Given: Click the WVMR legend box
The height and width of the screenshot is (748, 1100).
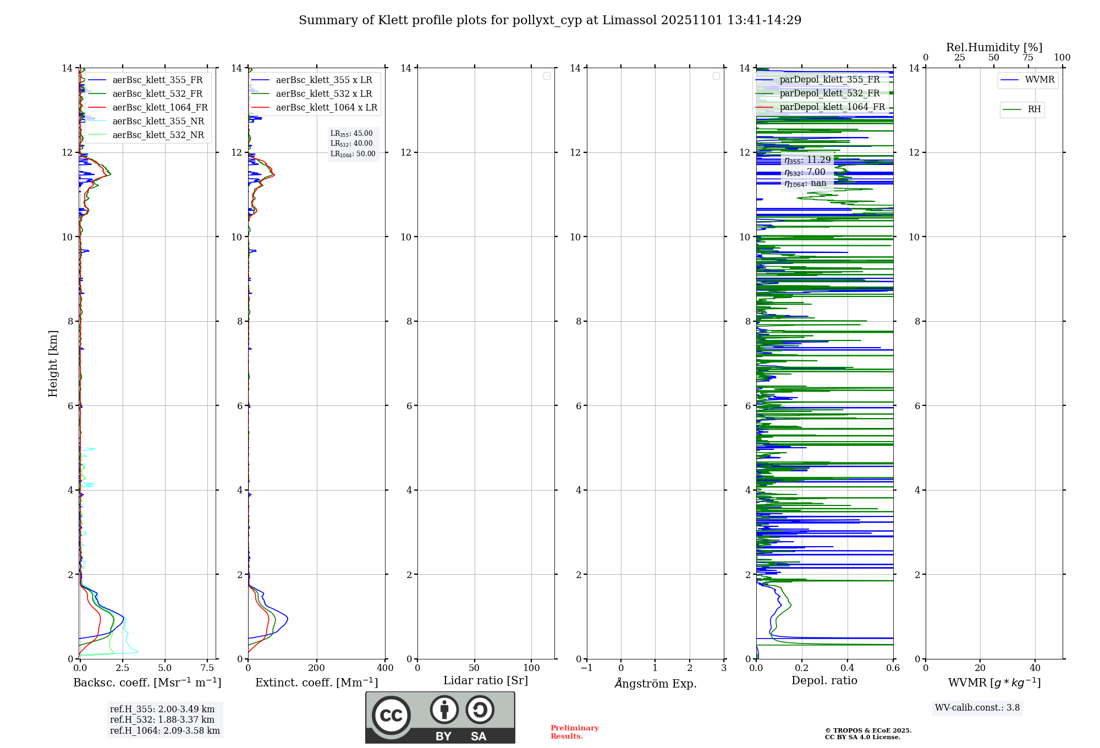Looking at the screenshot, I should tap(1027, 80).
